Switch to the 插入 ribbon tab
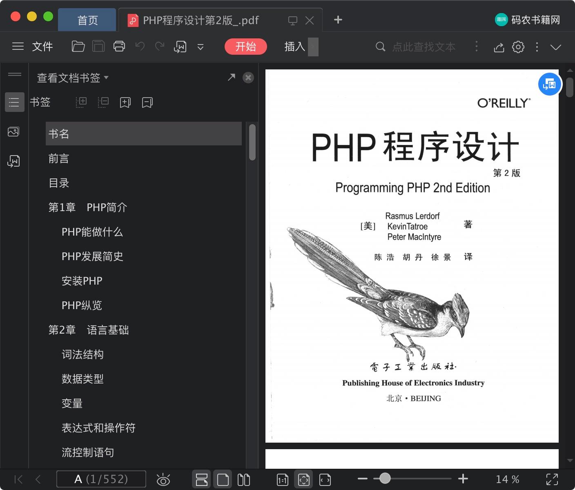Viewport: 575px width, 490px height. click(295, 47)
